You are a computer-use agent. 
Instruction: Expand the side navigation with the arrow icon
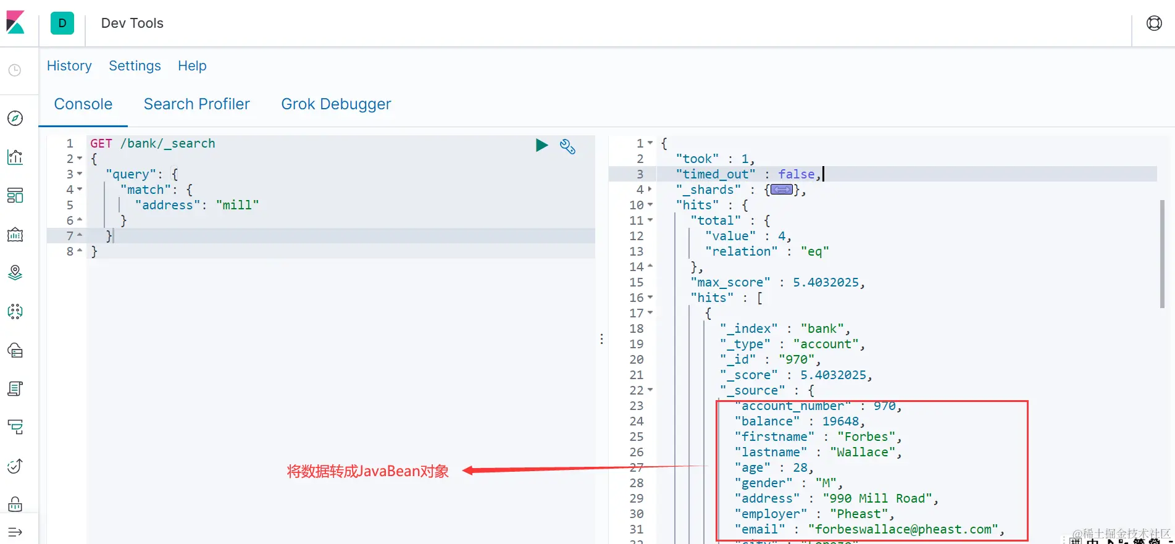(15, 532)
